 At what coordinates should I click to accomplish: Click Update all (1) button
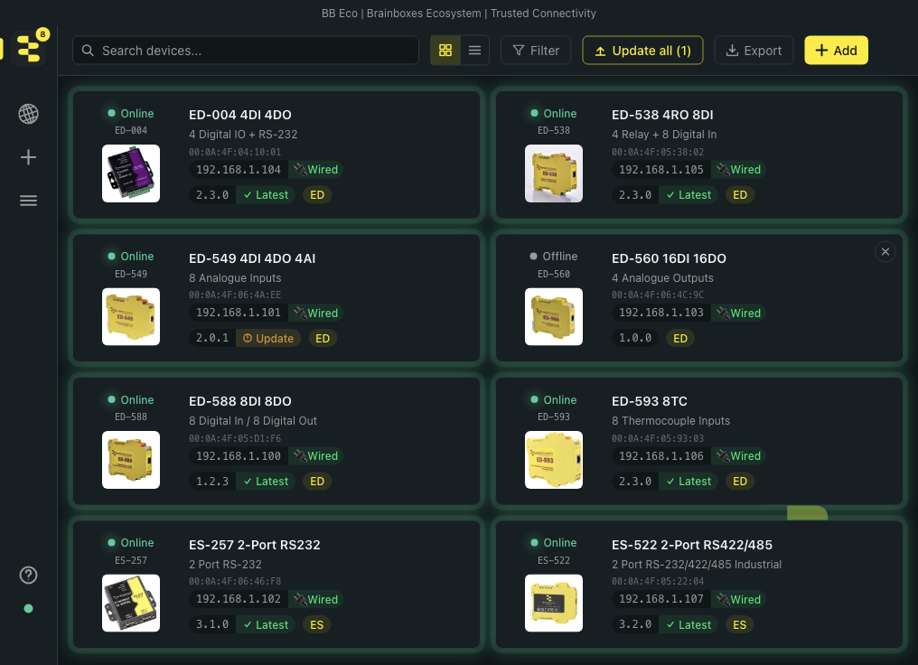tap(642, 51)
